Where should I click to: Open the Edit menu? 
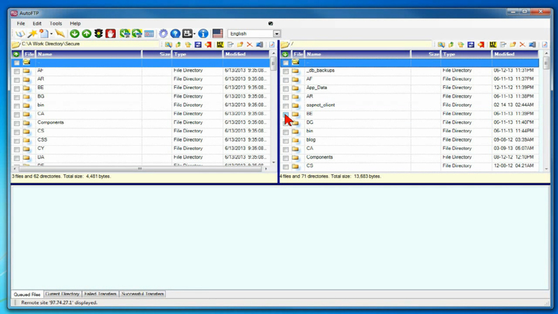click(x=37, y=24)
